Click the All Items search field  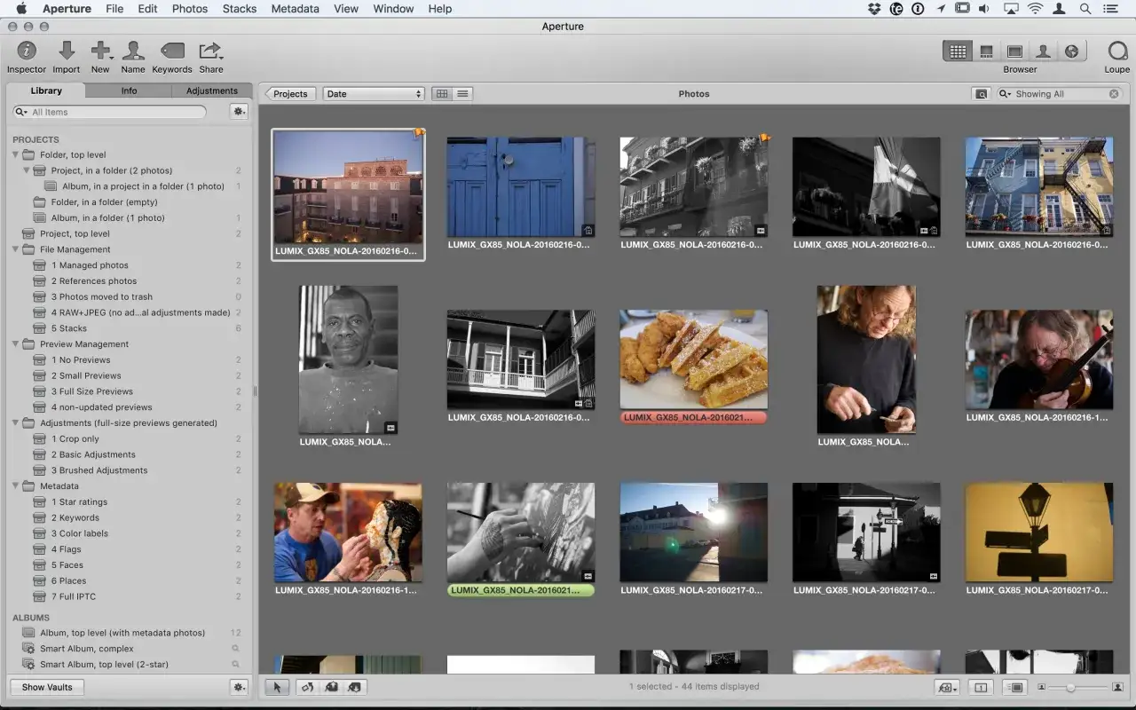[x=110, y=112]
